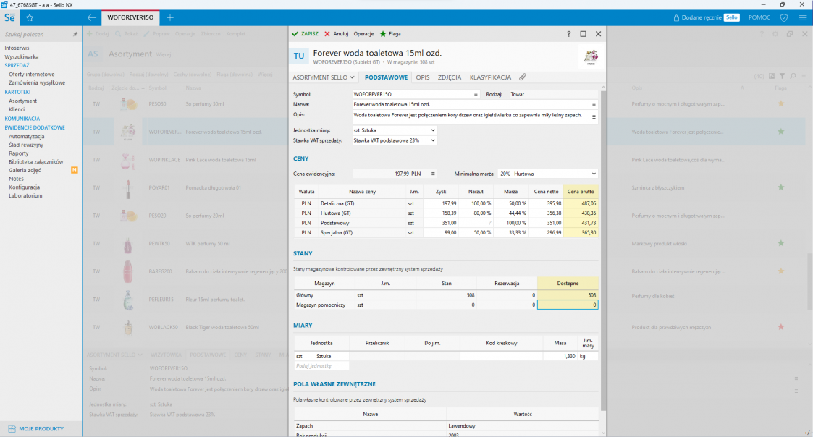Open the Operacje menu in dialog
813x437 pixels.
363,34
